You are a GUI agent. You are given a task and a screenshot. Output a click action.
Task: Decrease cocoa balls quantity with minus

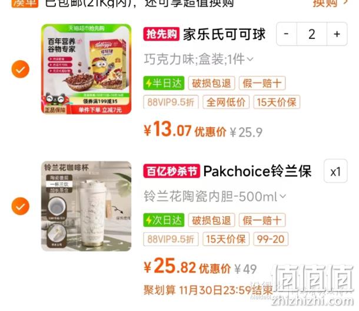(x=286, y=34)
